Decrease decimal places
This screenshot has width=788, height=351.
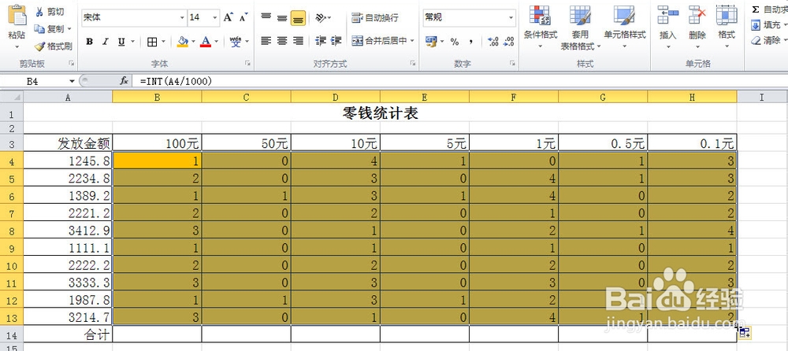coord(509,42)
